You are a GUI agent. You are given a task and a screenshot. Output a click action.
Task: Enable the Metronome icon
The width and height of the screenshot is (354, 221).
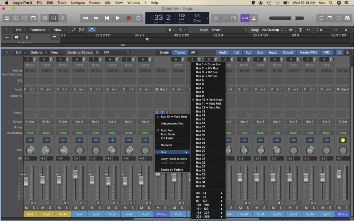[254, 18]
